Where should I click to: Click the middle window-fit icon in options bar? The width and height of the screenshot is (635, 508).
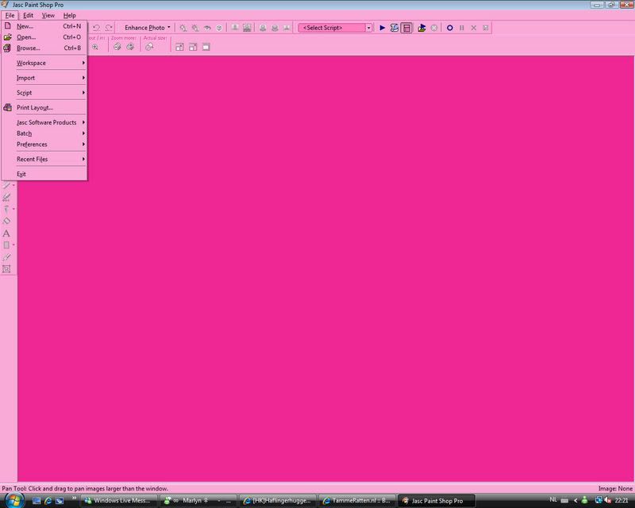coord(193,47)
